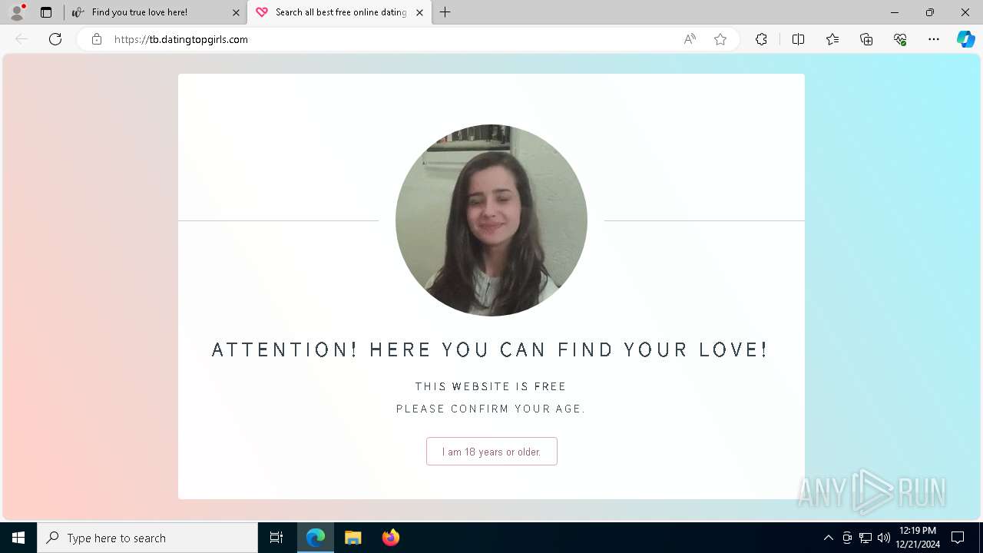
Task: Click 'PLEASE CONFIRM YOUR AGE.' text
Action: tap(491, 409)
